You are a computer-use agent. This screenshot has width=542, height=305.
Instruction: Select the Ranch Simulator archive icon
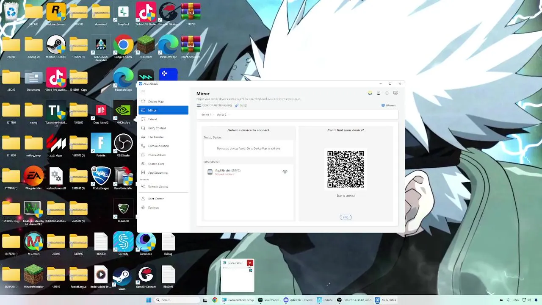pyautogui.click(x=191, y=47)
